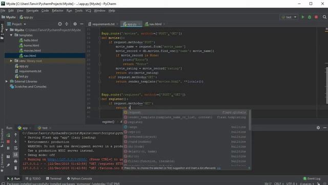The image size is (328, 185).
Task: Choose 'render_template' completion suggestion
Action: click(x=186, y=117)
